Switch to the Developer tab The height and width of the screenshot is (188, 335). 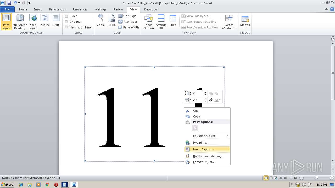coord(151,9)
